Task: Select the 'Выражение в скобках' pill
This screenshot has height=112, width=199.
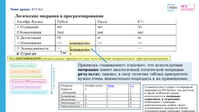Action: [23, 66]
